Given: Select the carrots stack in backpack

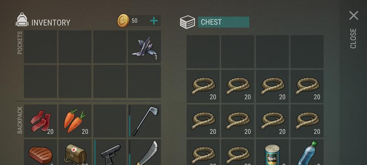Looking at the screenshot, I should [x=75, y=121].
